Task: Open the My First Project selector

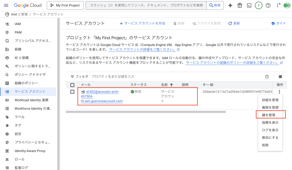Action: coord(65,5)
